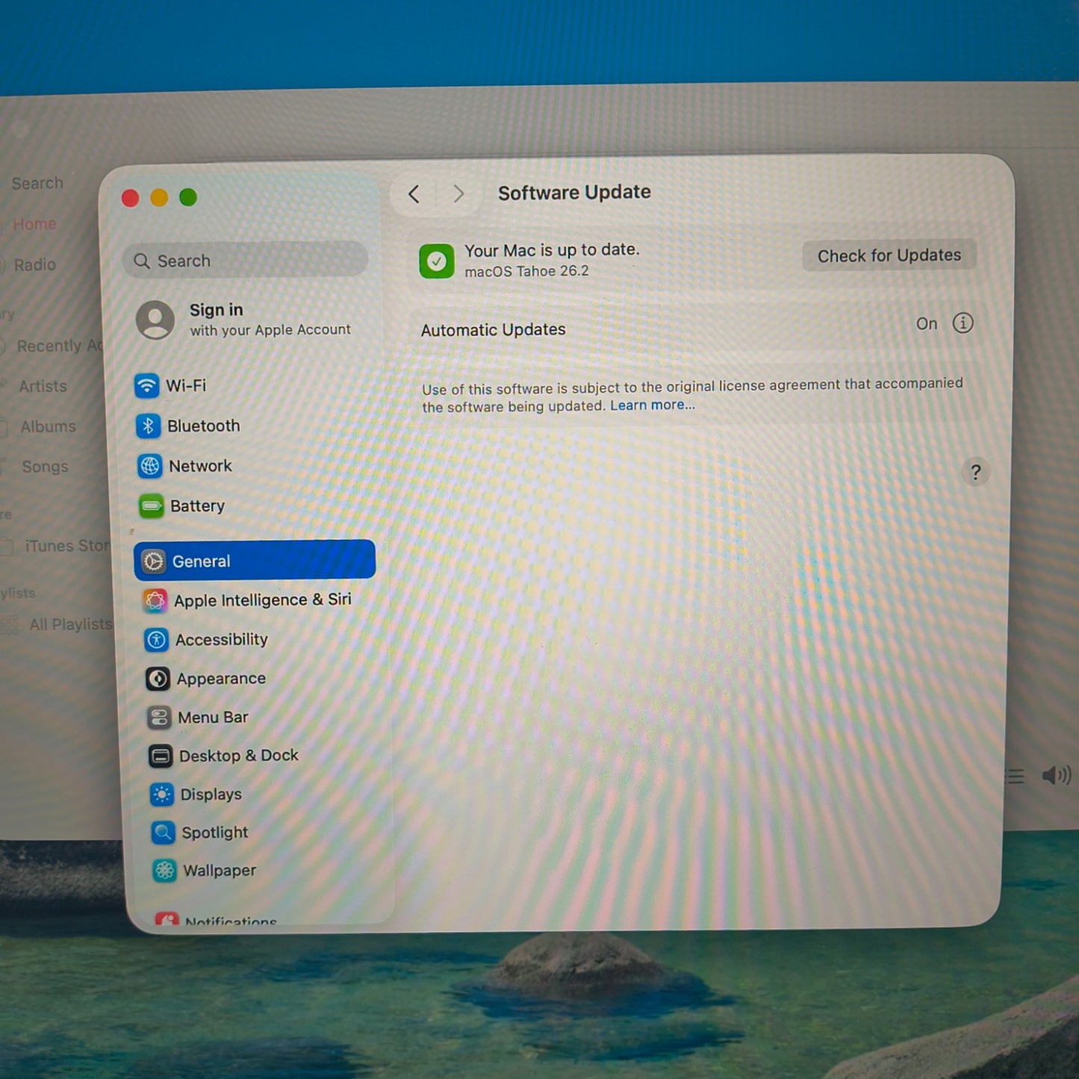Viewport: 1079px width, 1079px height.
Task: Click the Settings search field
Action: tap(245, 261)
